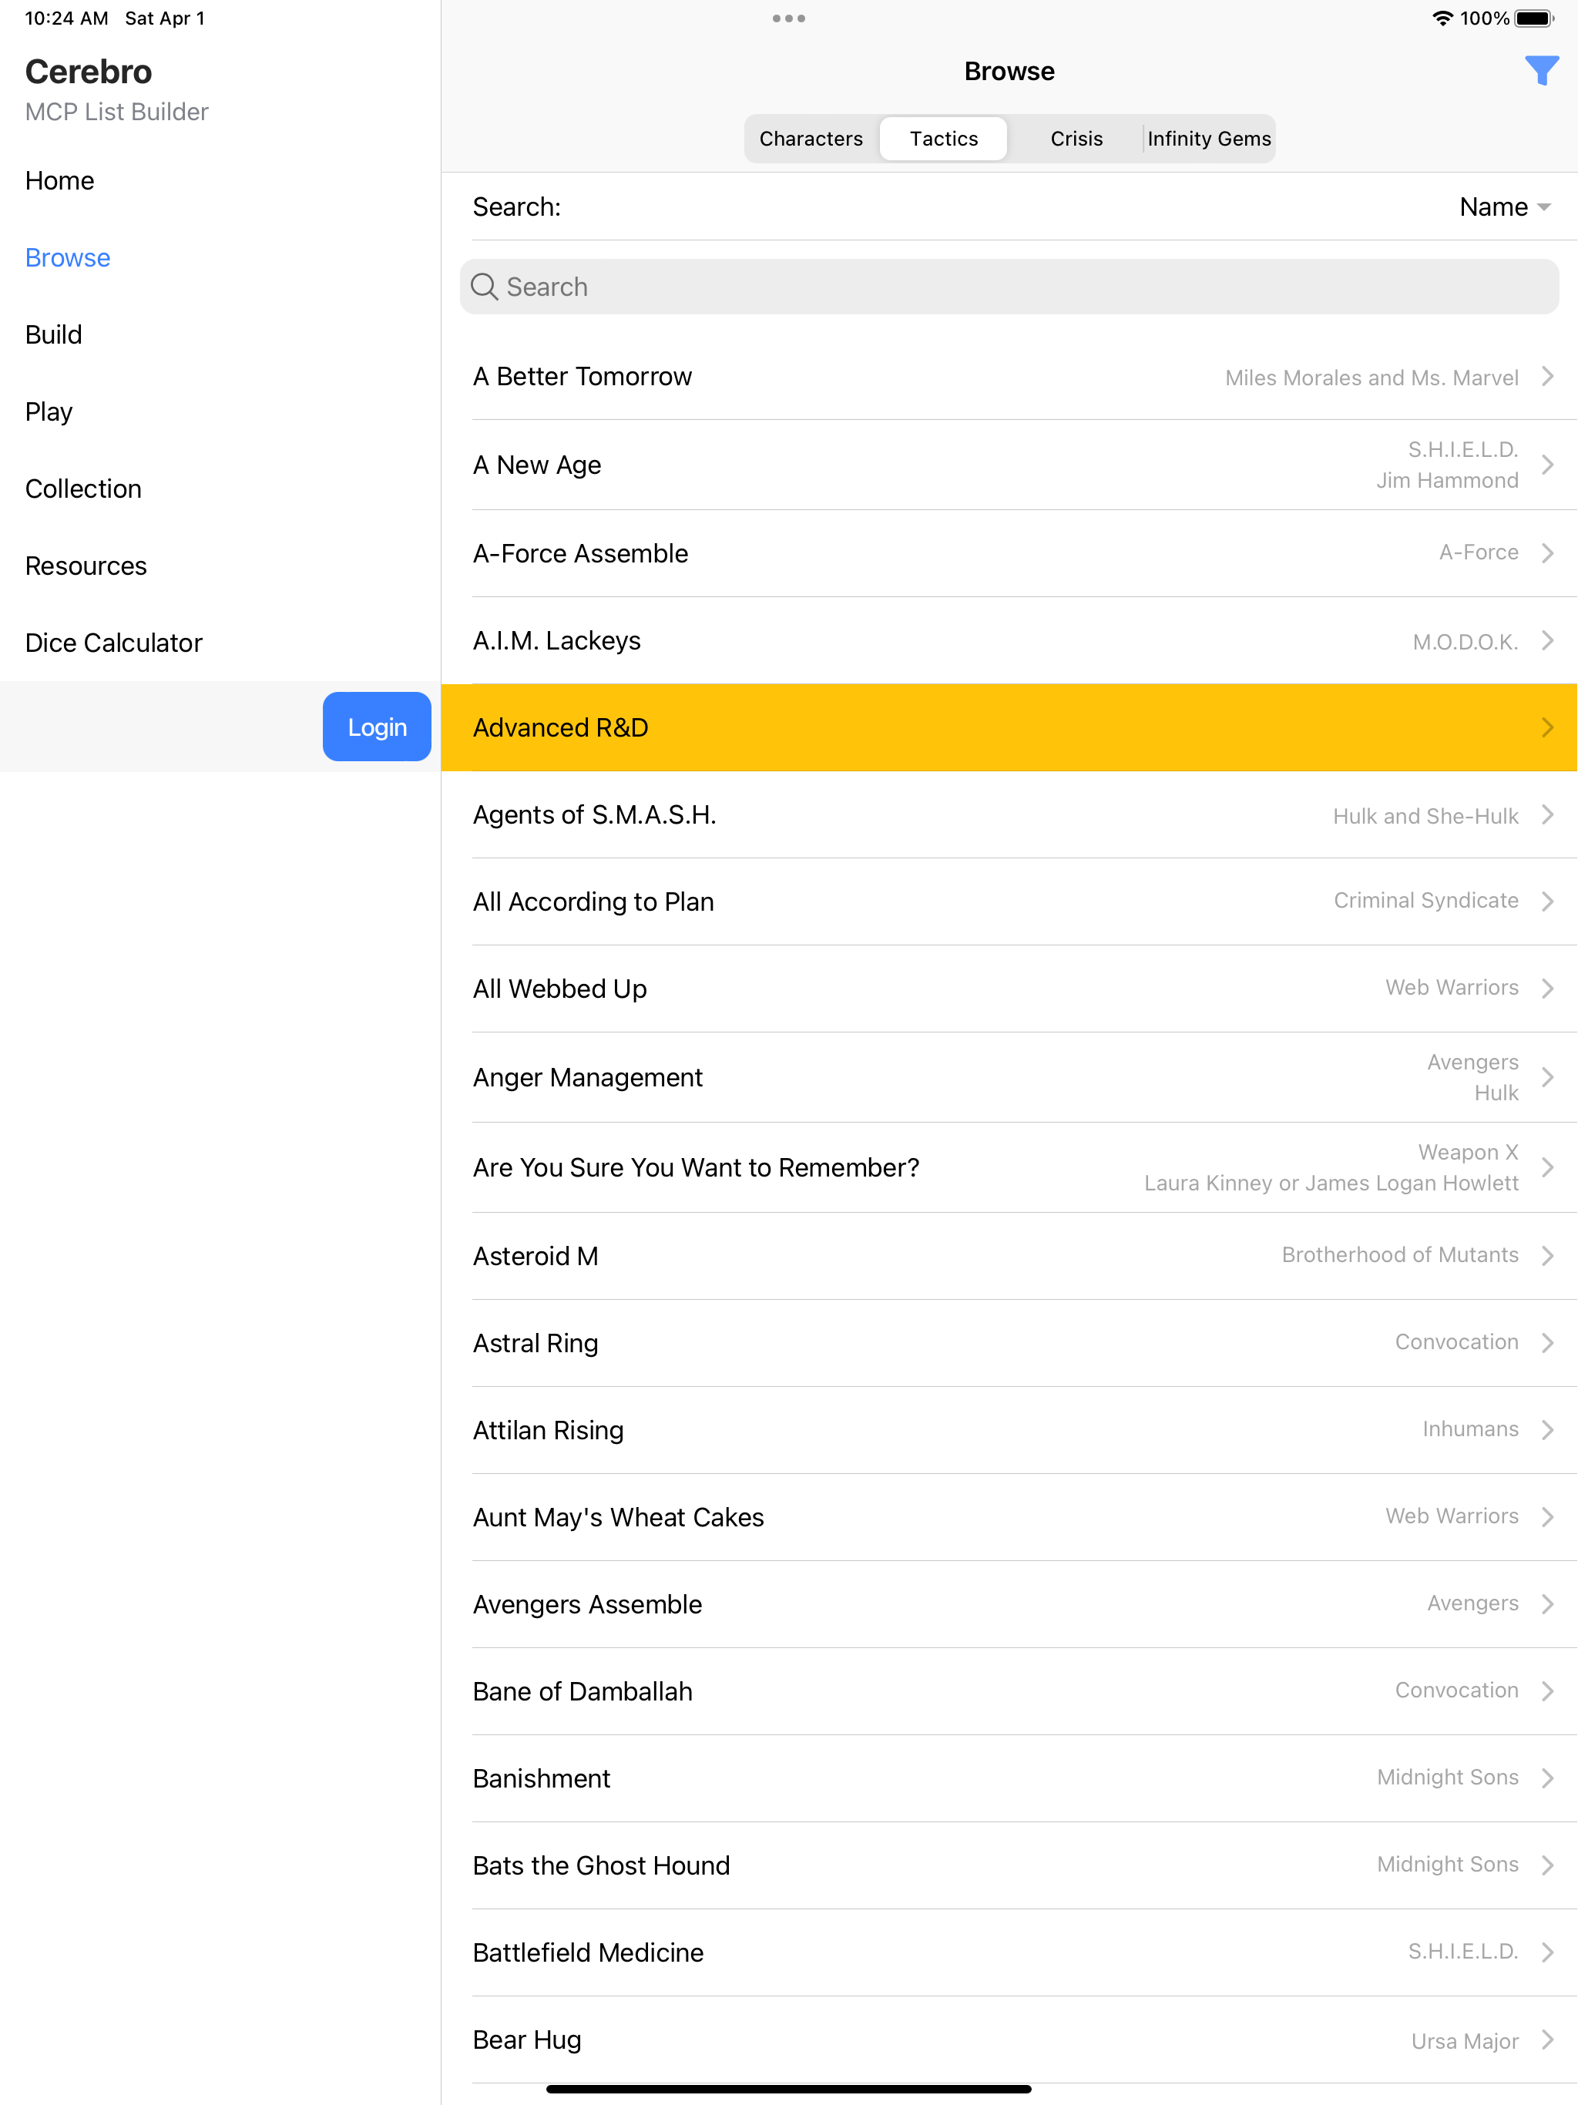Expand A New Age row chevron
1578x2105 pixels.
tap(1547, 465)
